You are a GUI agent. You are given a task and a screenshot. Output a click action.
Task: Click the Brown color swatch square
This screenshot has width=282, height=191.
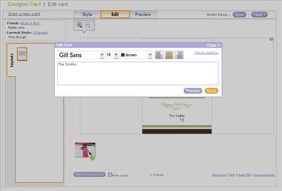[x=123, y=55]
